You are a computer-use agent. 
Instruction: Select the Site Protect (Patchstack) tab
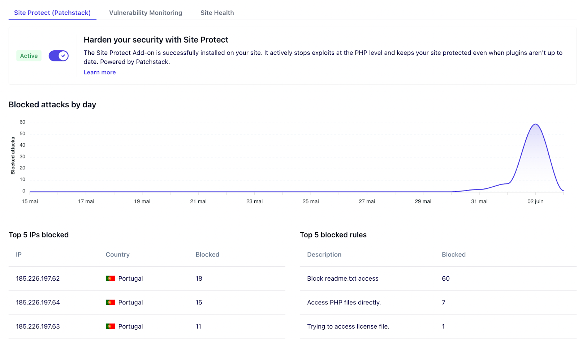point(52,13)
